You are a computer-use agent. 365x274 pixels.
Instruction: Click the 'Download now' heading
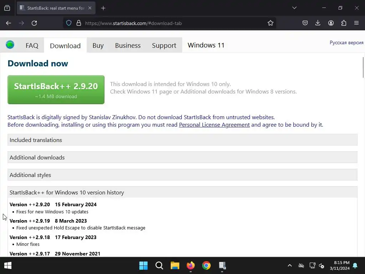38,64
